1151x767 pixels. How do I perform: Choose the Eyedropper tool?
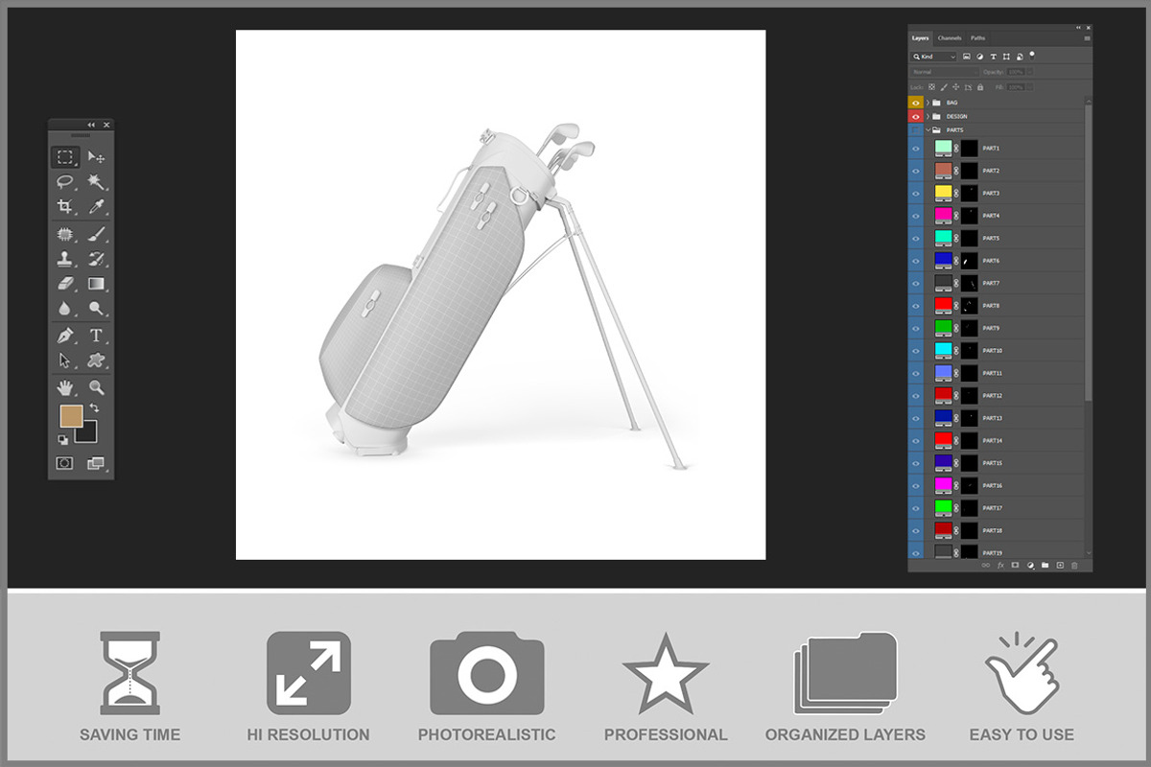click(x=96, y=207)
